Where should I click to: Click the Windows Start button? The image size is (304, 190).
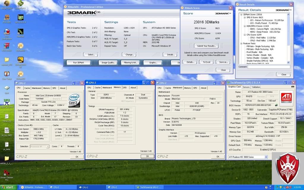[x=9, y=187]
